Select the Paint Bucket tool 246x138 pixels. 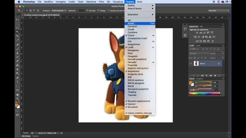coord(17,65)
